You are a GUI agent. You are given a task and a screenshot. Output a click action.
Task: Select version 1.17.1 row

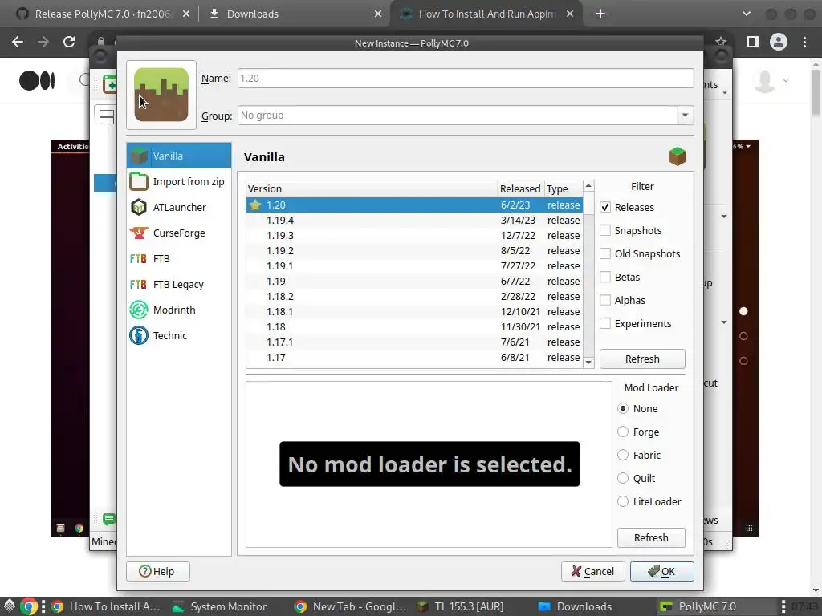(x=414, y=342)
